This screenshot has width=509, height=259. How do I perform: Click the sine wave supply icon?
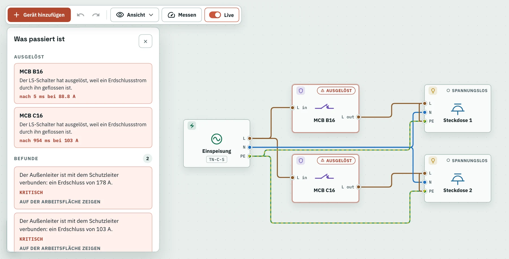pyautogui.click(x=217, y=139)
